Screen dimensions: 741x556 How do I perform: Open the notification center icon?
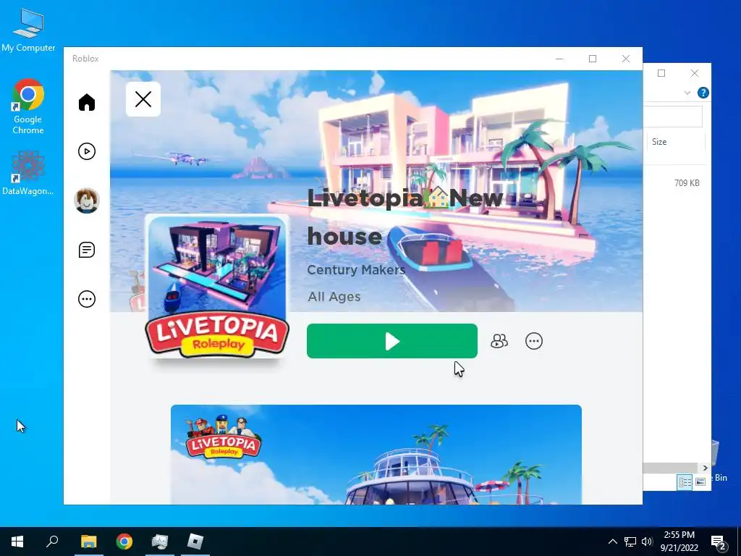tap(719, 542)
